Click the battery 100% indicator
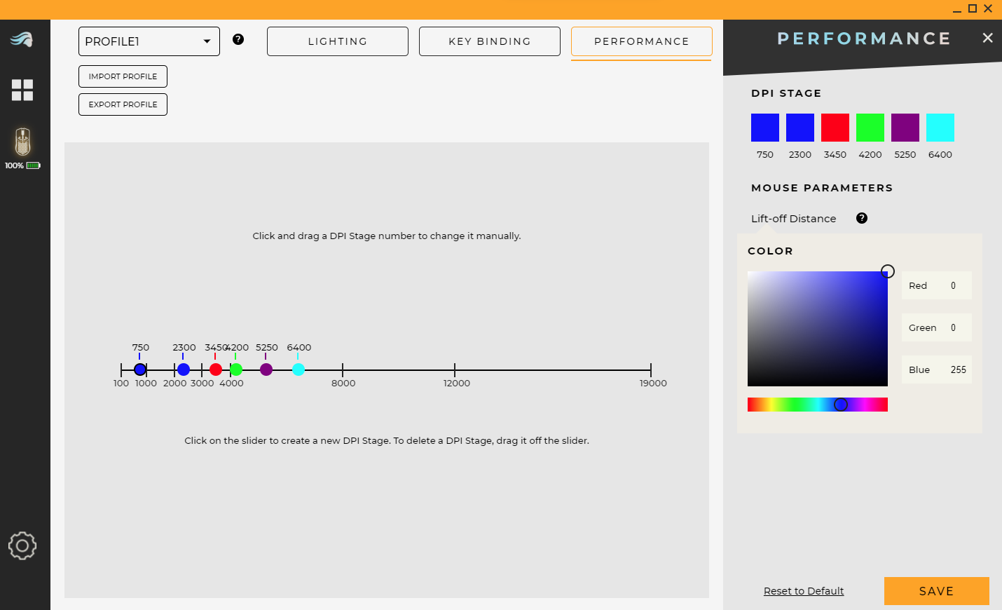 pos(22,165)
